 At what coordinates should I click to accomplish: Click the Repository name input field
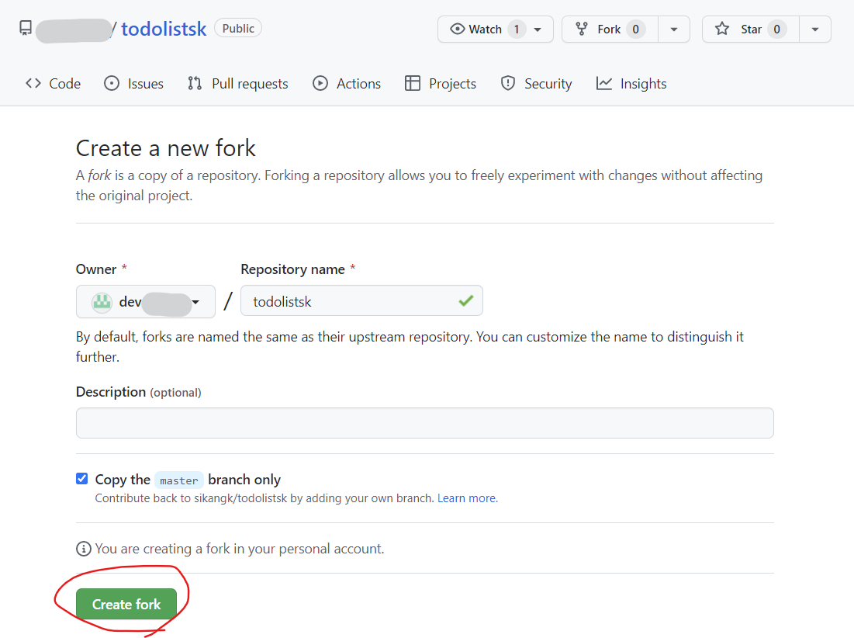[361, 300]
